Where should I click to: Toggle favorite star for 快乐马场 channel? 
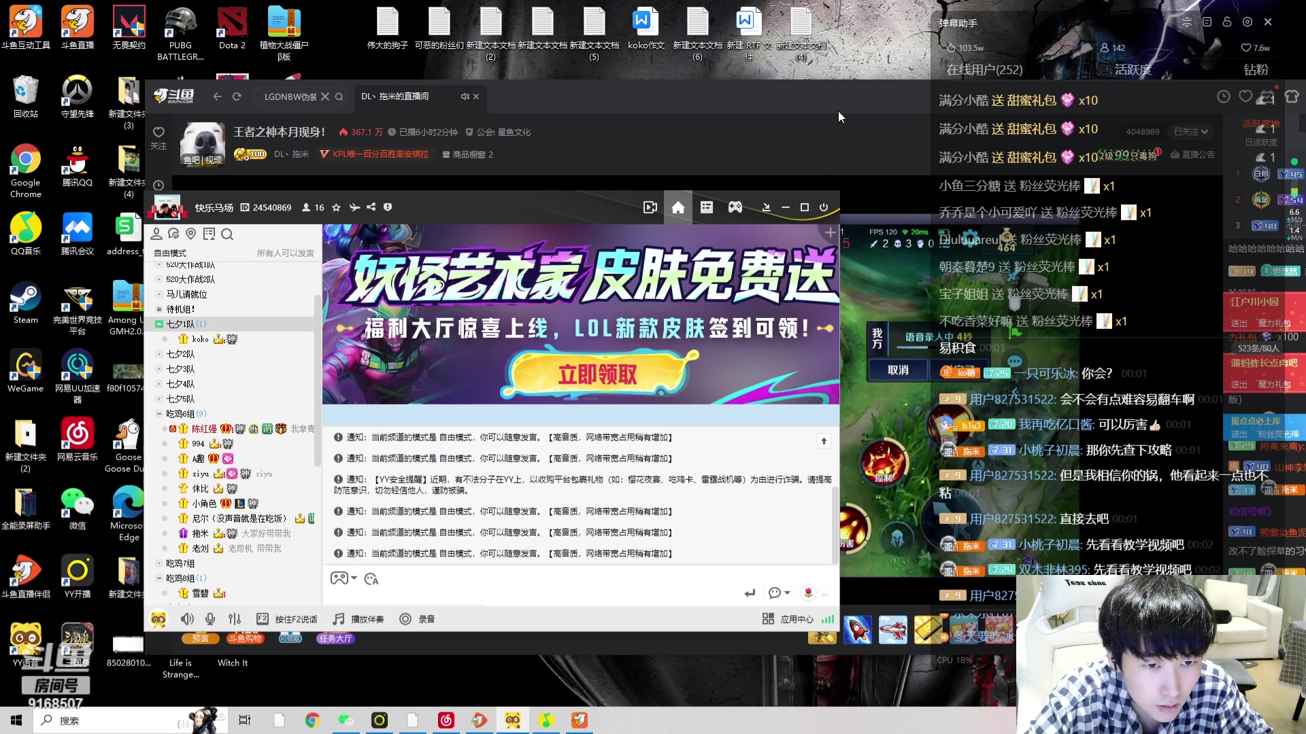(336, 207)
